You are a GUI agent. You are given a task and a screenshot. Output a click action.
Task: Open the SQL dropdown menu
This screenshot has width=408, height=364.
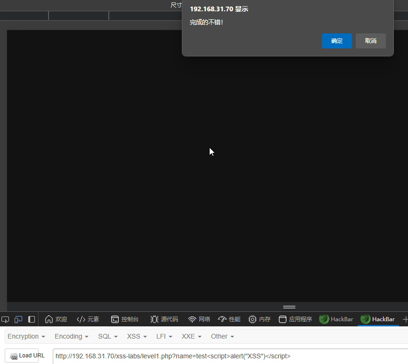click(x=108, y=336)
